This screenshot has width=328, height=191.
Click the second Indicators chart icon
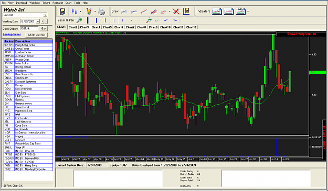coord(229,12)
